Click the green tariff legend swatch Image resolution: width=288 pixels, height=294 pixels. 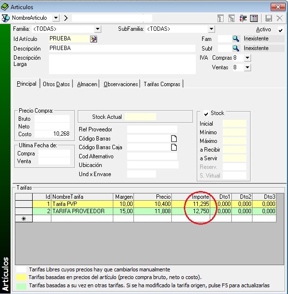click(21, 286)
